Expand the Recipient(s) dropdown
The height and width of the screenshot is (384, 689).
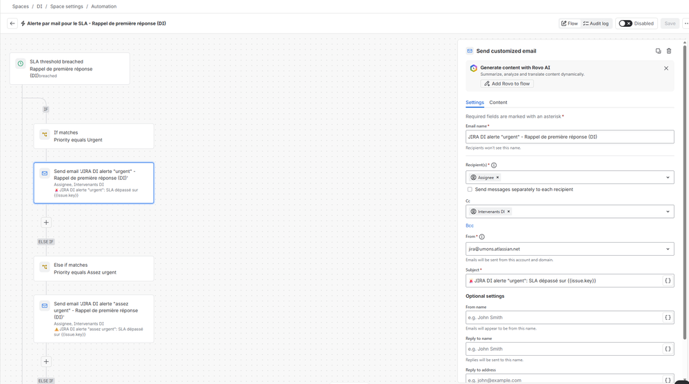668,177
